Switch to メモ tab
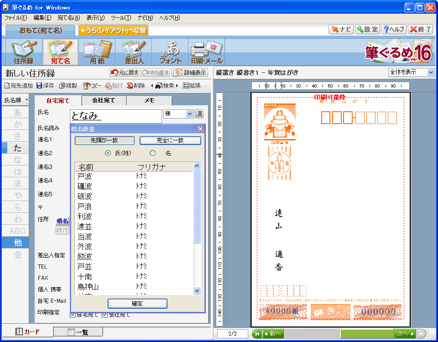This screenshot has width=438, height=342. 150,100
